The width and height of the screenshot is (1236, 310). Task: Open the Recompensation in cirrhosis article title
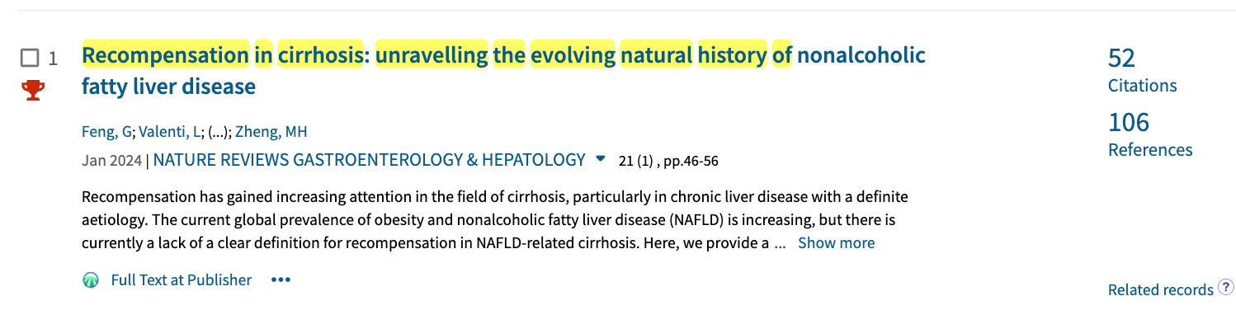point(503,70)
